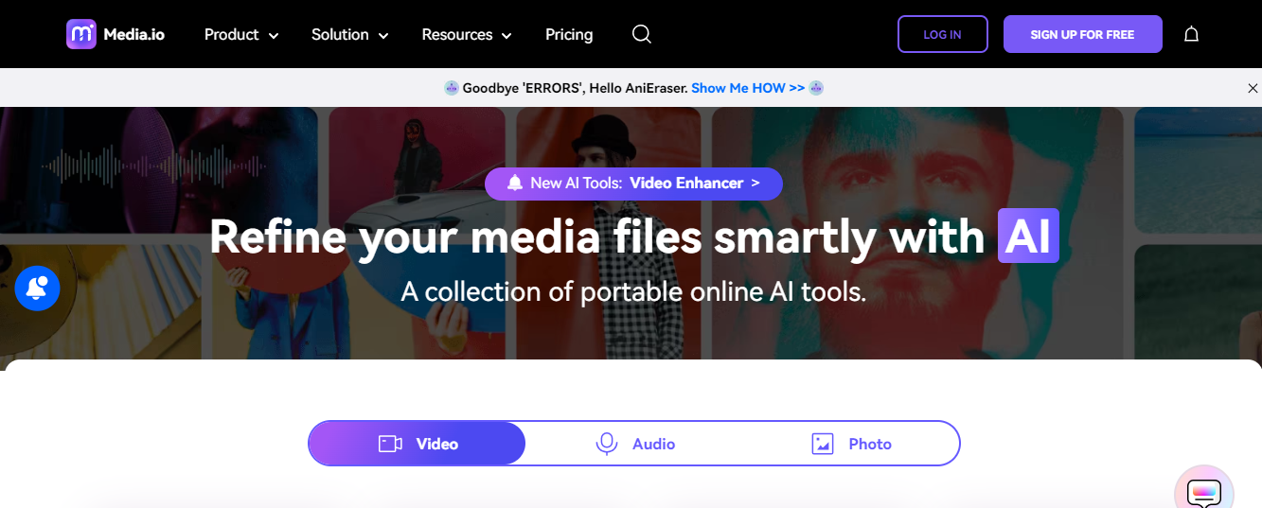Close the AniEraser announcement banner

(1253, 88)
